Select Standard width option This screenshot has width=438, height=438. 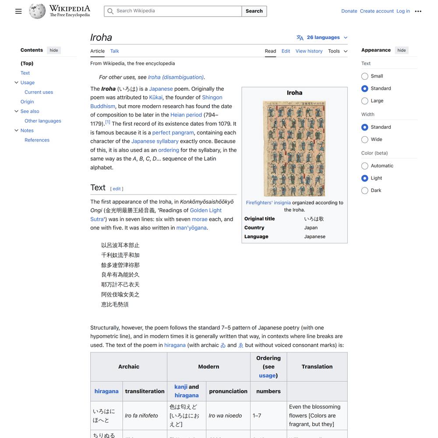click(x=364, y=127)
